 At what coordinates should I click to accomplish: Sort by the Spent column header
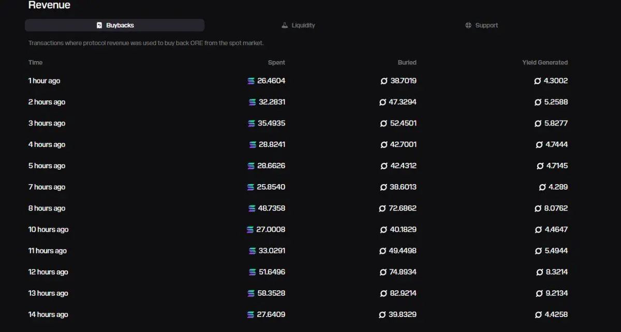(x=276, y=63)
